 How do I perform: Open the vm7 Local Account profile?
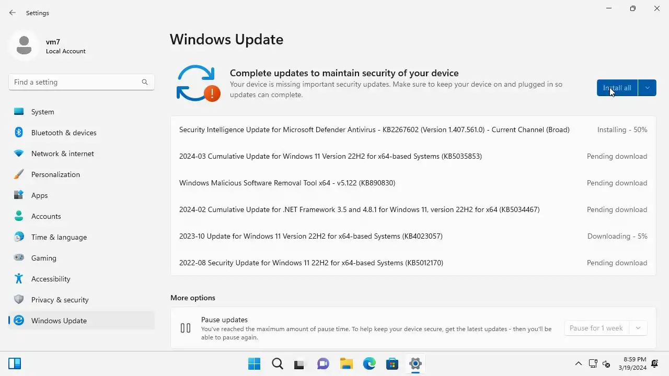coord(48,45)
